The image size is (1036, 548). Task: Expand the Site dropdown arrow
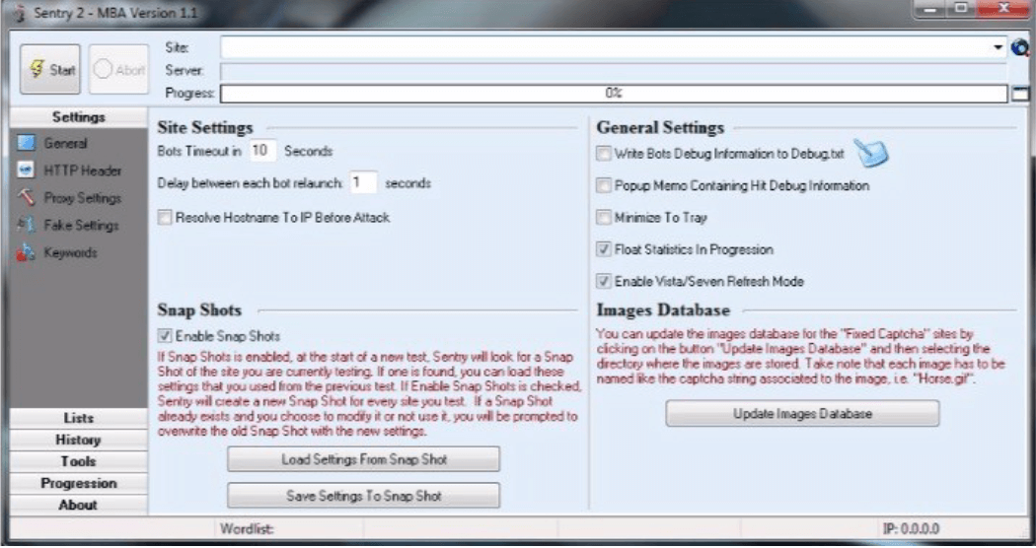(999, 46)
